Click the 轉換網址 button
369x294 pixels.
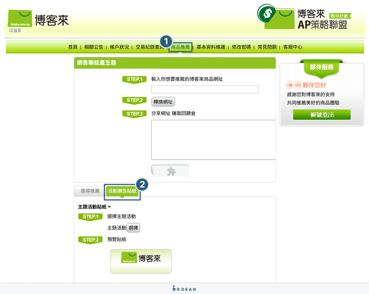pyautogui.click(x=163, y=101)
